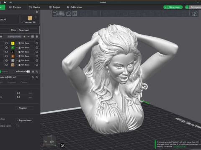
Task: Open the Flow Standard dropdown
Action: [x=27, y=30]
